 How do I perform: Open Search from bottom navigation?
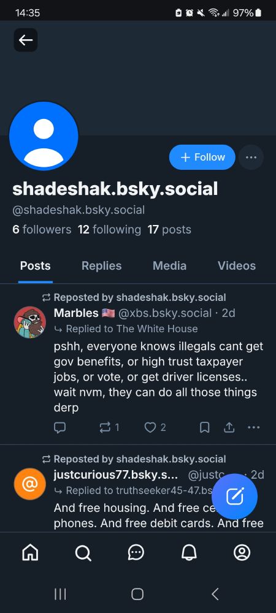pos(83,552)
